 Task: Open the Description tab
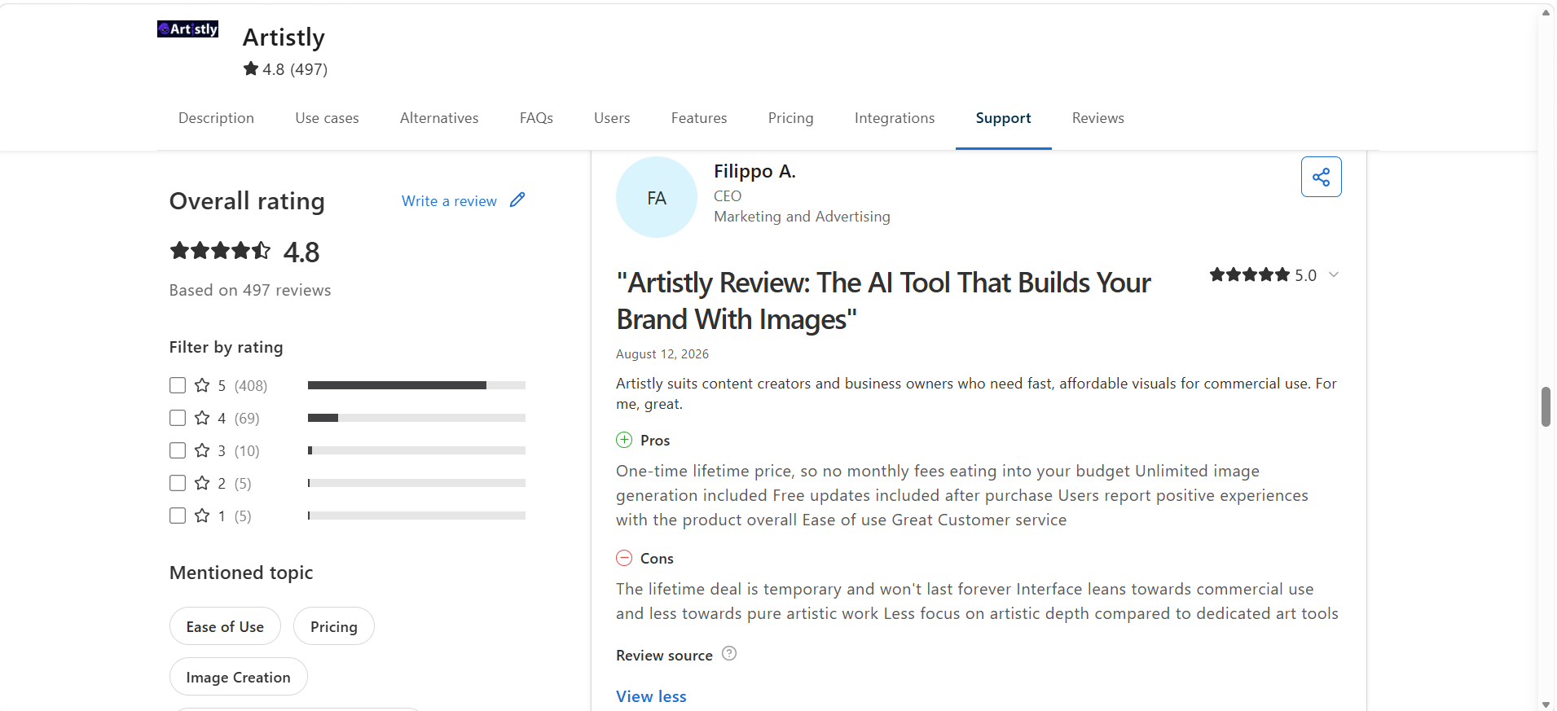tap(216, 118)
